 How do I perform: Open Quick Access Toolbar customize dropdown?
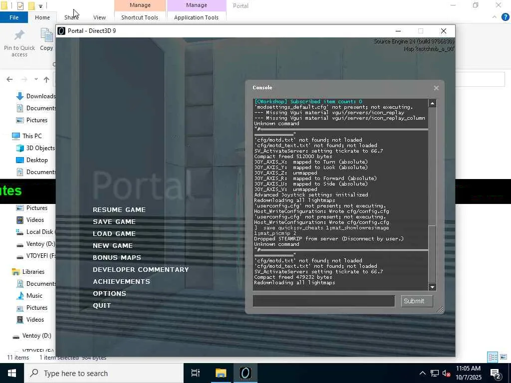point(40,6)
